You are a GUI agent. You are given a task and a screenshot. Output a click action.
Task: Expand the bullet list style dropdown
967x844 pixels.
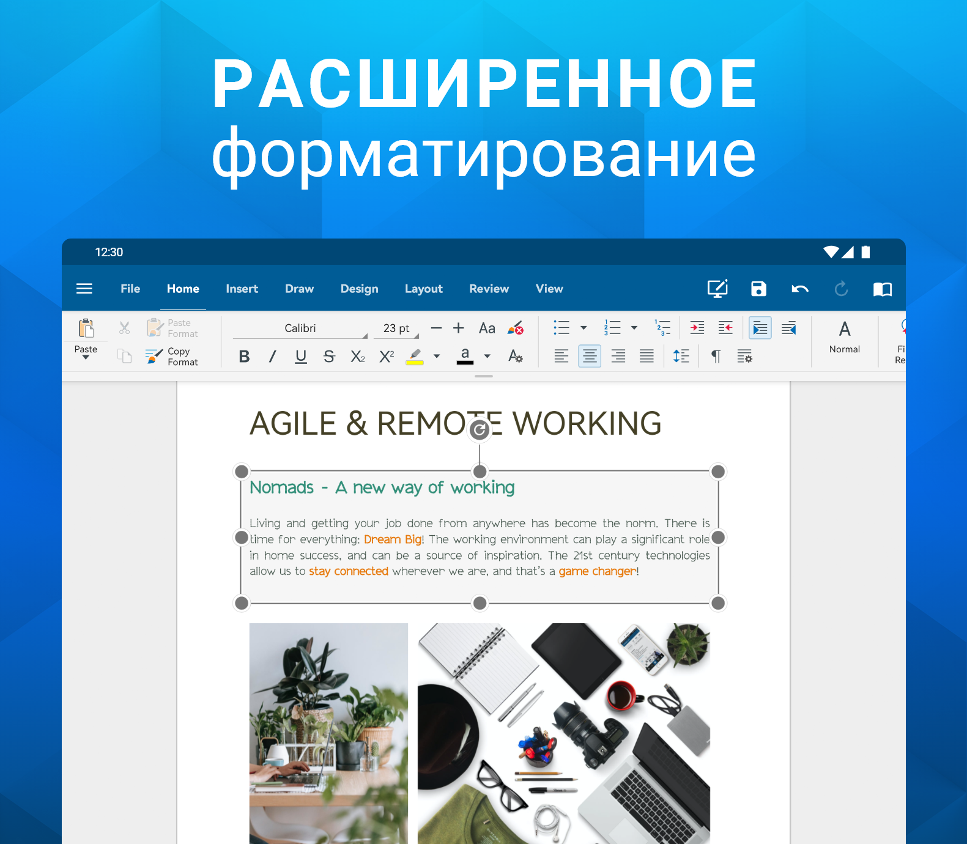584,328
